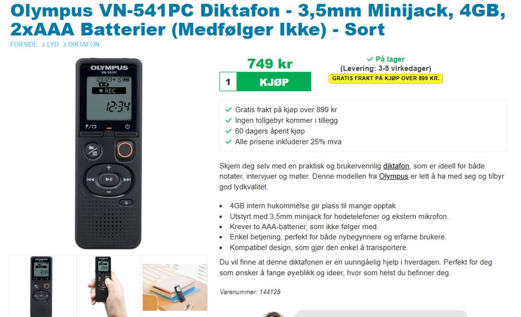Click the green KJØP buy button
Screen dimensions: 521x317
pos(274,81)
